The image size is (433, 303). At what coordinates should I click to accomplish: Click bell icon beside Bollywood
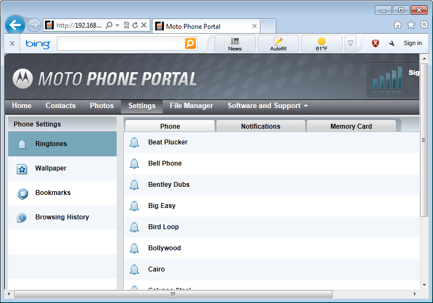(x=134, y=248)
